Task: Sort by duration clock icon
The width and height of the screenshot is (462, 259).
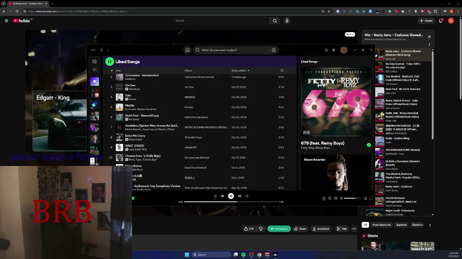Action: (x=282, y=71)
